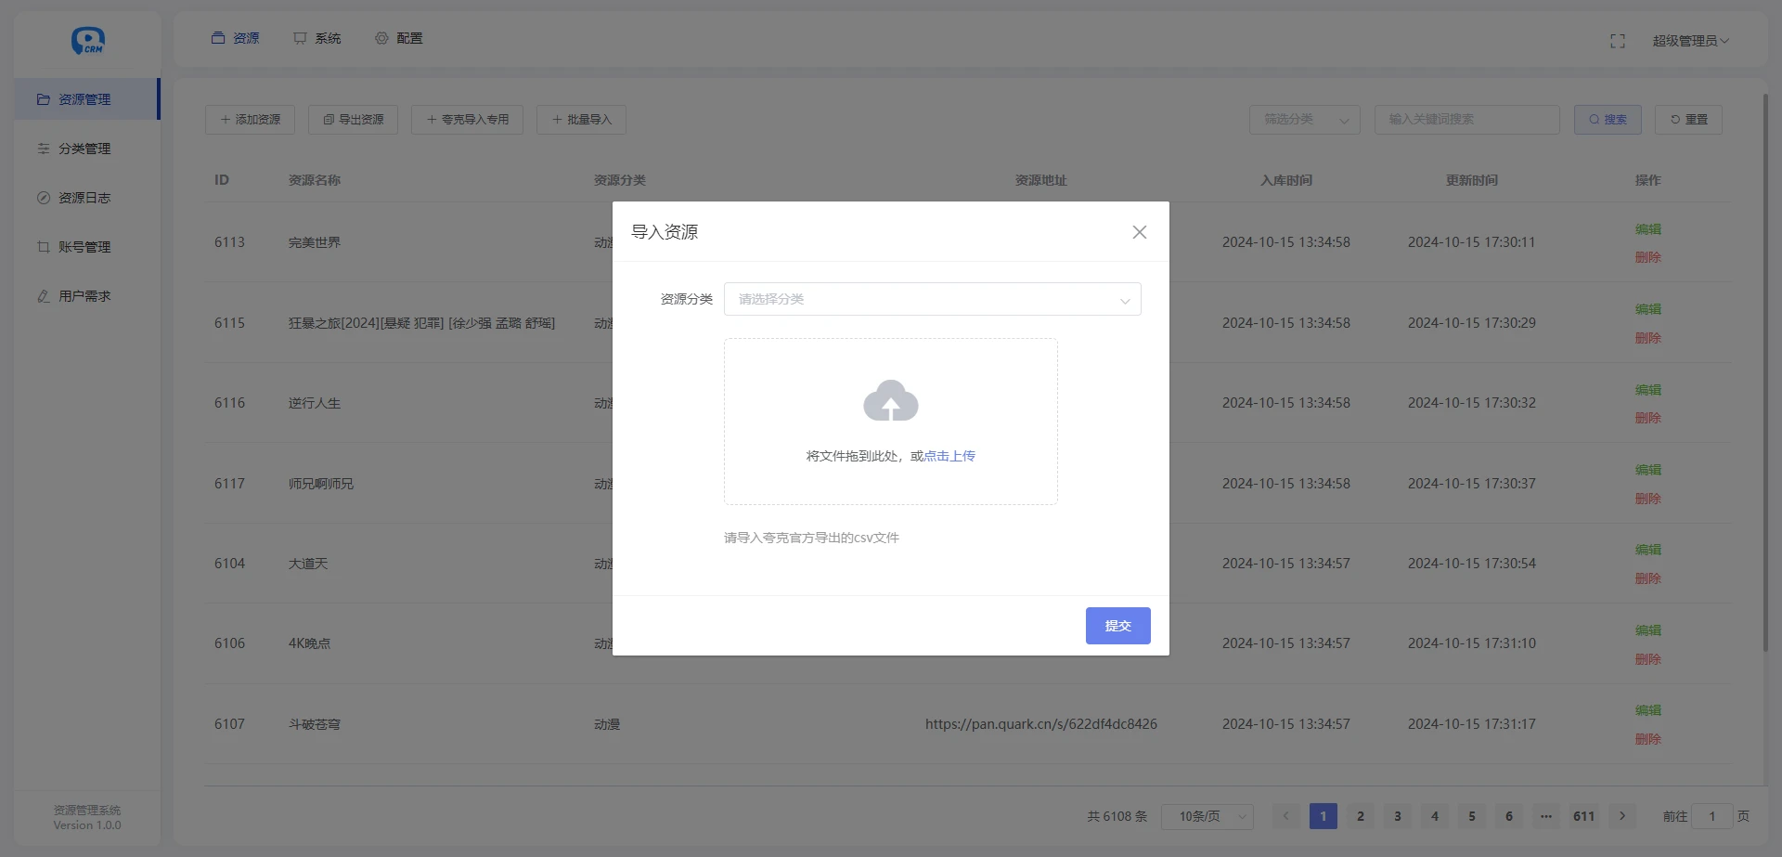Edit the row 6106 4K晚点
The height and width of the screenshot is (857, 1782).
coord(1648,630)
